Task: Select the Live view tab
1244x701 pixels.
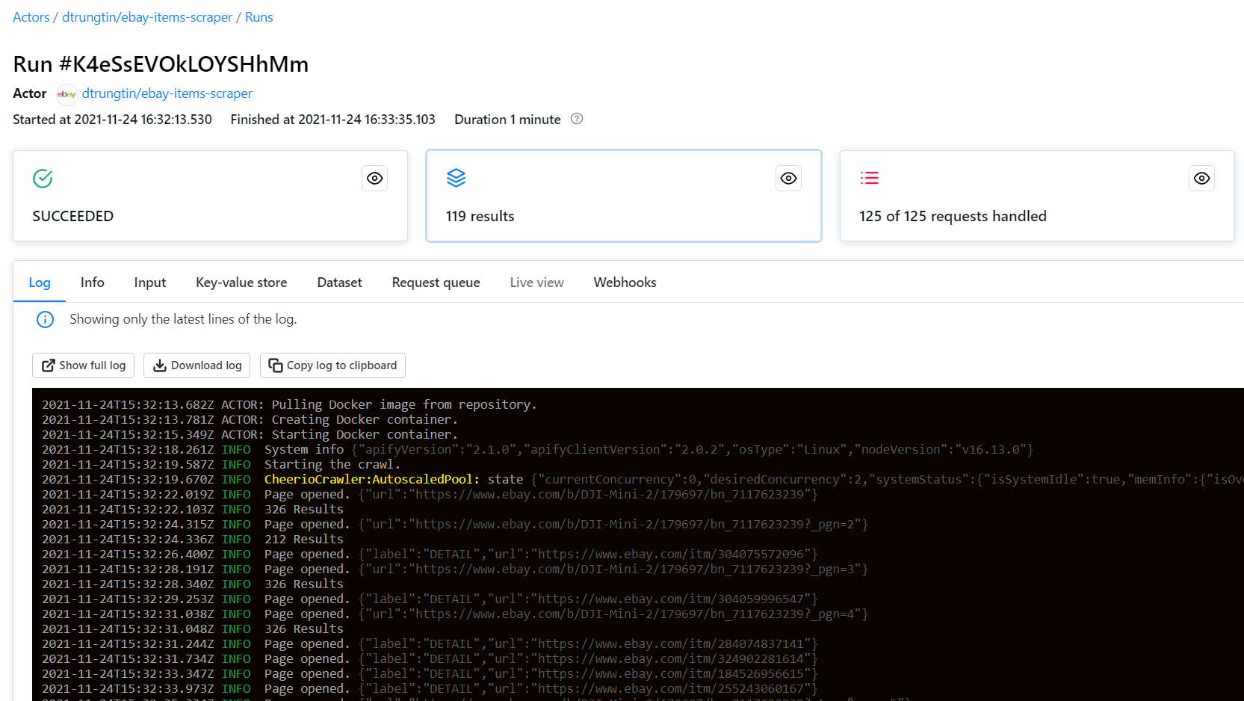Action: (x=537, y=282)
